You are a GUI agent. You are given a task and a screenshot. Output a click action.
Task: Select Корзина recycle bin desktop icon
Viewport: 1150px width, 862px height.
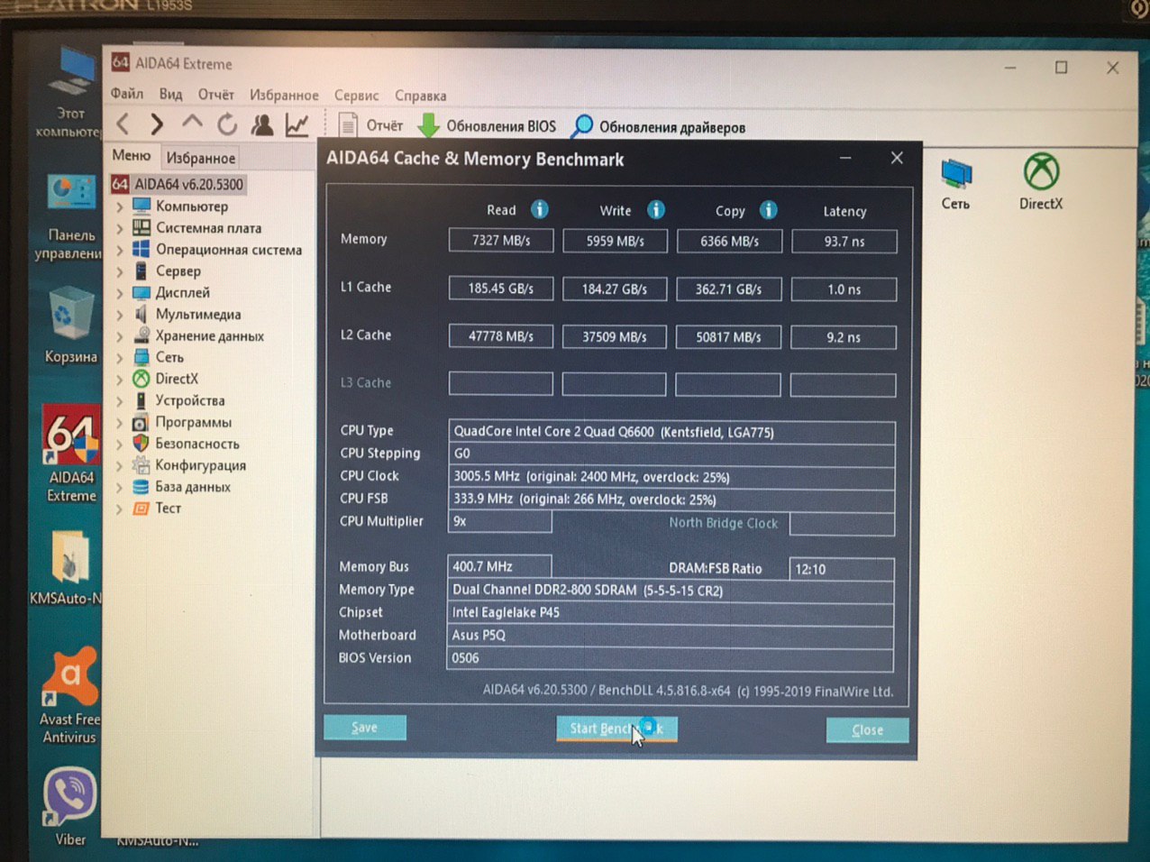70,325
